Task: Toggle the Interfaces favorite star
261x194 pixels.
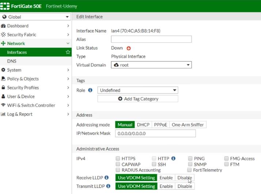Action: (x=68, y=52)
